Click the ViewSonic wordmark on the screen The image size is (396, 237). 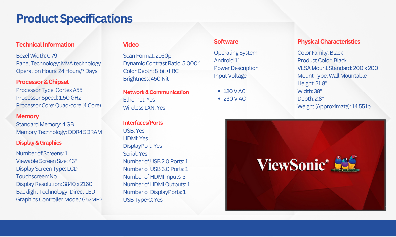click(293, 165)
